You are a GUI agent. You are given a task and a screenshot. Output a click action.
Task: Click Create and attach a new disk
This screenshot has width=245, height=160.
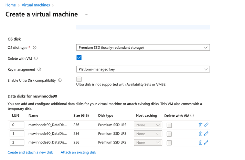pos(30,152)
